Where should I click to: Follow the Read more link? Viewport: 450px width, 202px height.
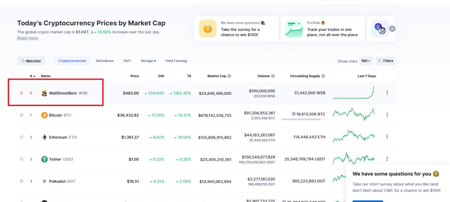click(27, 38)
